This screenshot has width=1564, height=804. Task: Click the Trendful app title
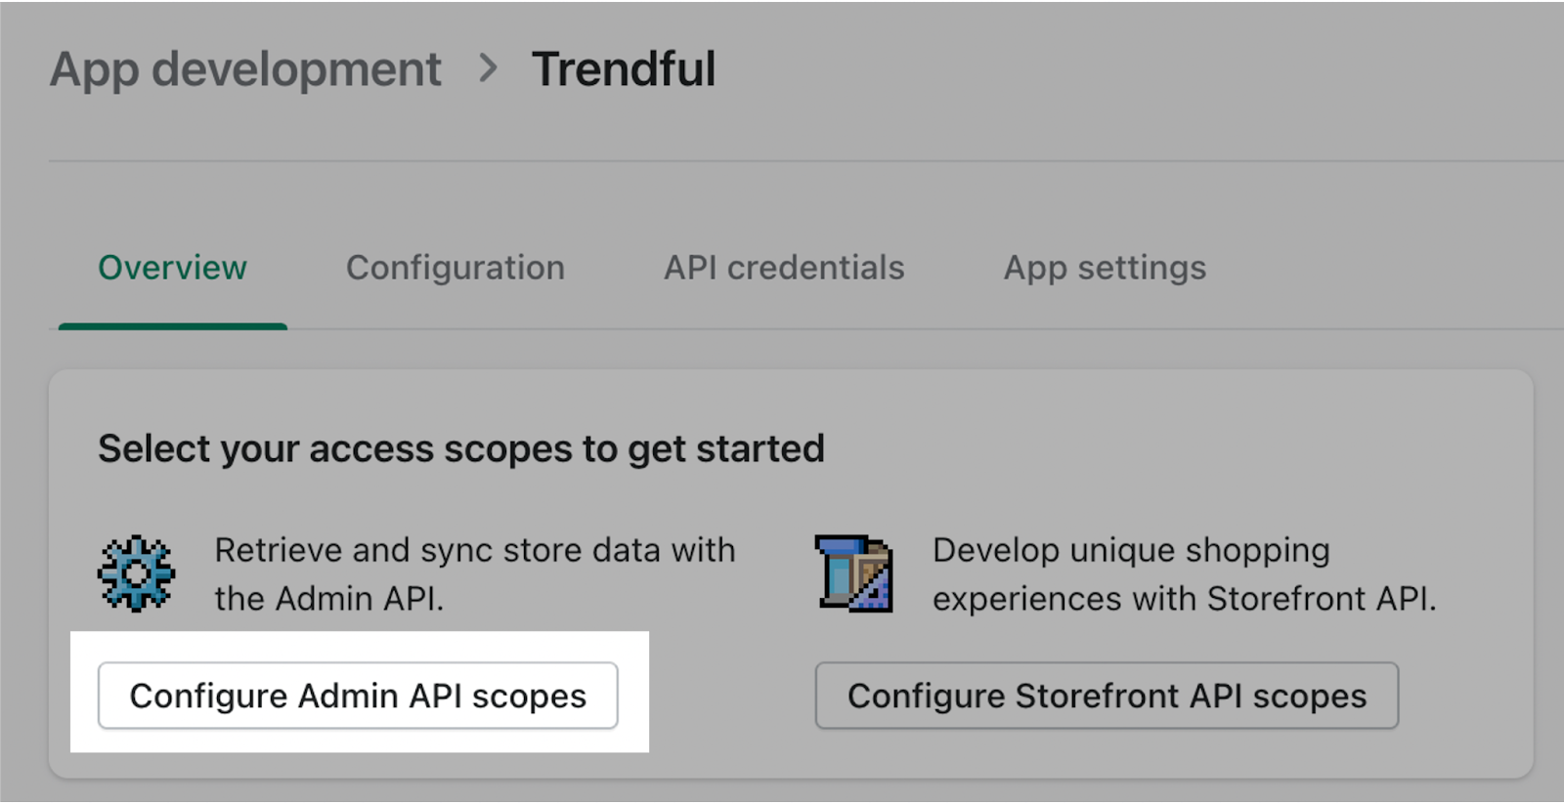pyautogui.click(x=623, y=69)
